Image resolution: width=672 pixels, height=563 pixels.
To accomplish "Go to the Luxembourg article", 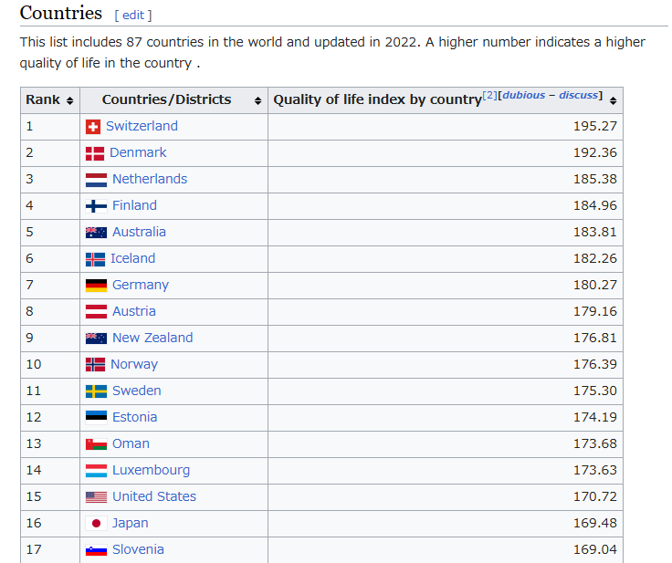I will (x=151, y=471).
